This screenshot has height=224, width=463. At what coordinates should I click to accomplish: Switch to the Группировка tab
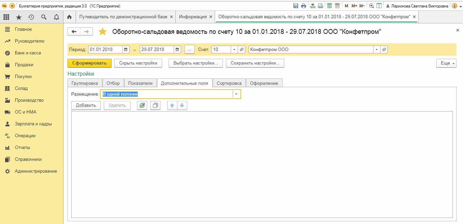click(85, 83)
